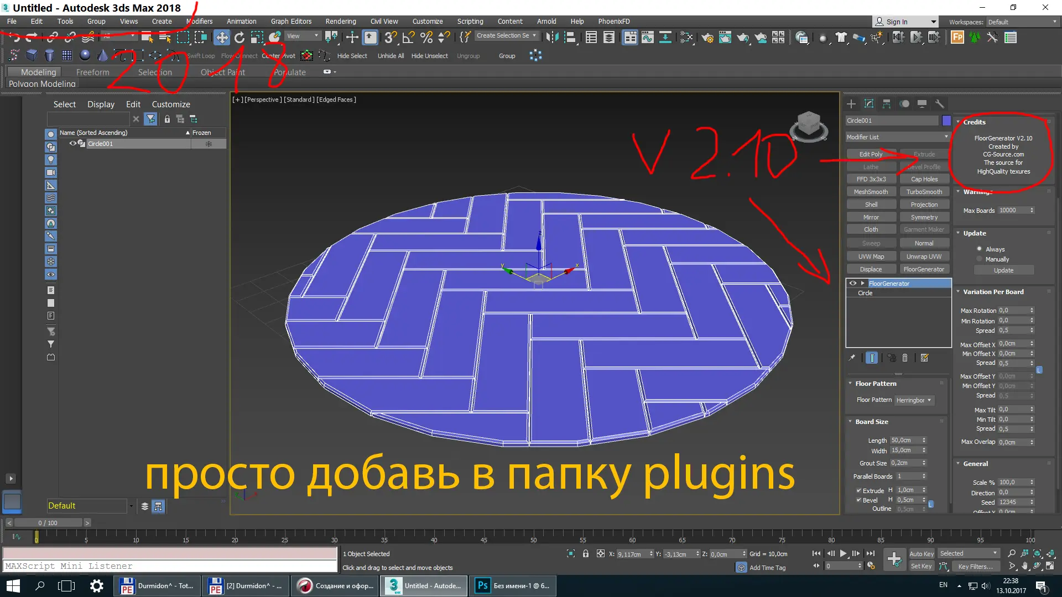1062x597 pixels.
Task: Toggle the Bevel checkbox
Action: click(x=858, y=500)
